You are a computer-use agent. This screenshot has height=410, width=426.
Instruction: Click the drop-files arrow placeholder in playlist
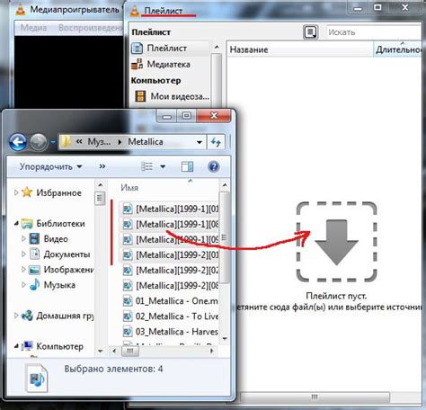point(336,242)
